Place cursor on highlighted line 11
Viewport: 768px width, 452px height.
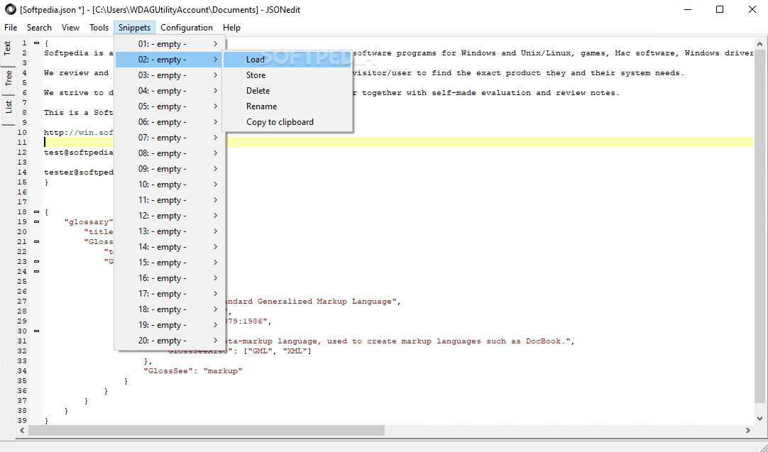tap(398, 142)
